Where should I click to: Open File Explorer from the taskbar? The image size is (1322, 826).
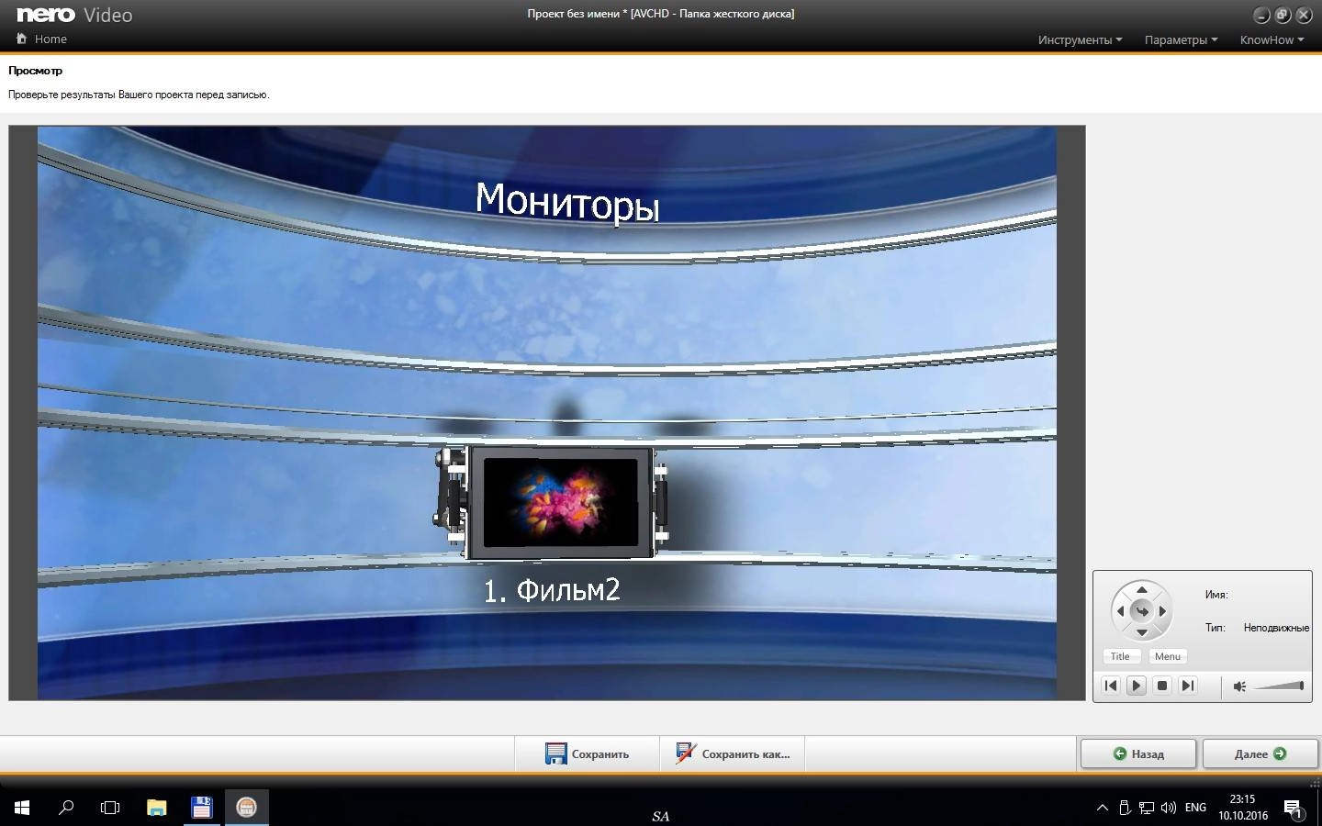coord(157,808)
